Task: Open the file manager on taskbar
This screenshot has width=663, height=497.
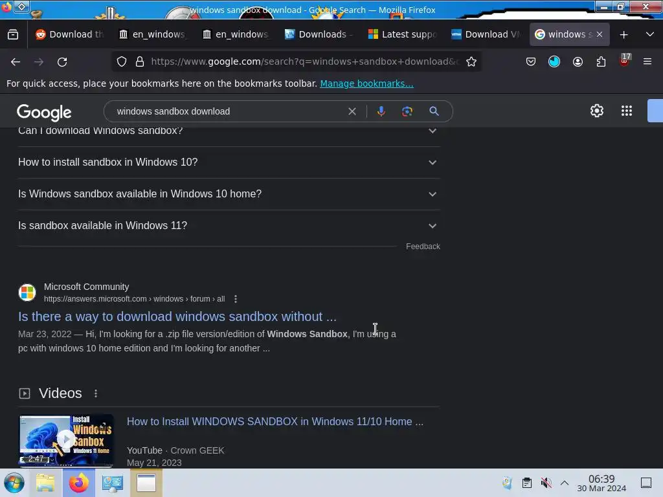Action: 45,483
